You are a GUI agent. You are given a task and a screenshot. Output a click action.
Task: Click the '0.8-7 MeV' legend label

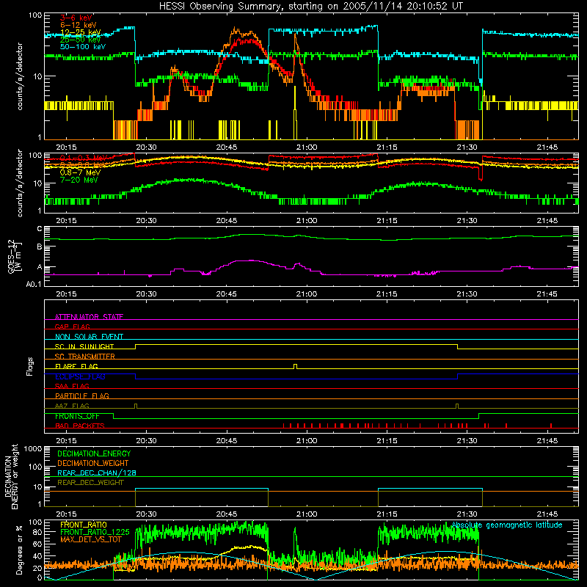pos(80,172)
